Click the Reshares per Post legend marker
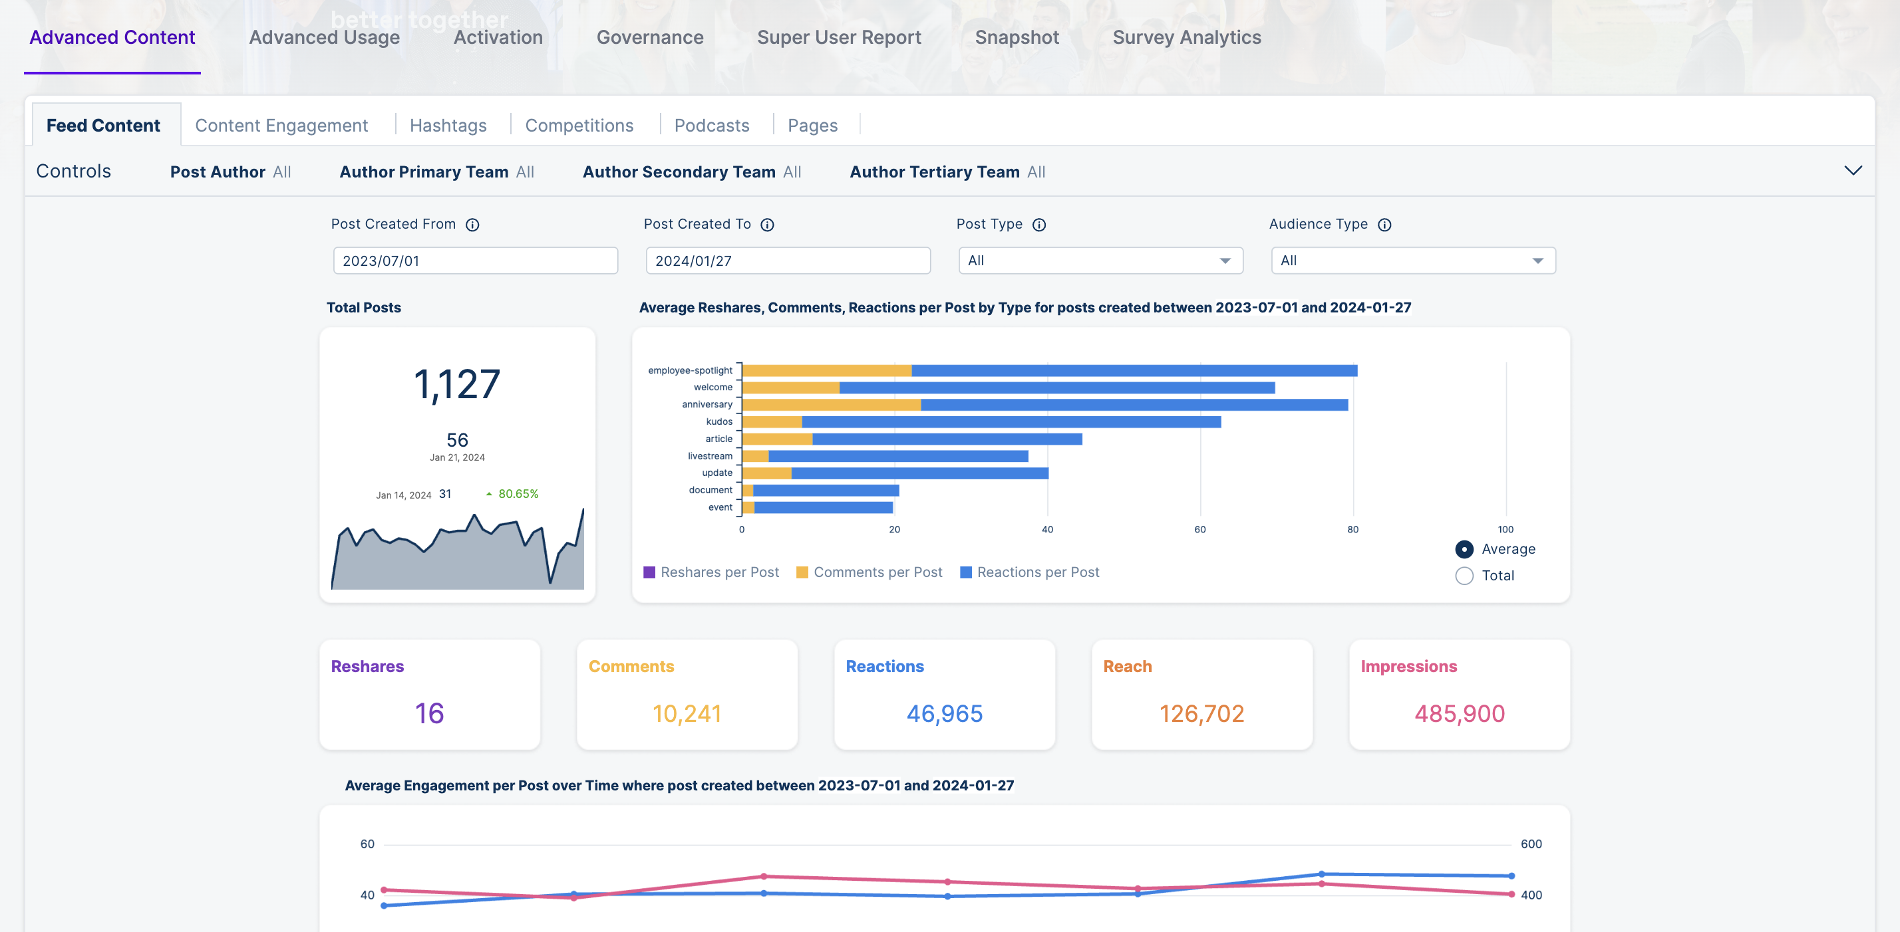This screenshot has height=932, width=1900. click(649, 572)
